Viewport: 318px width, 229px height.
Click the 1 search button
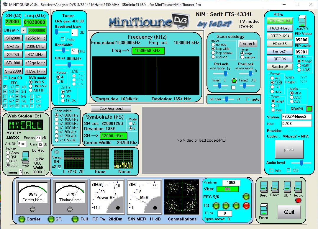tap(247, 44)
